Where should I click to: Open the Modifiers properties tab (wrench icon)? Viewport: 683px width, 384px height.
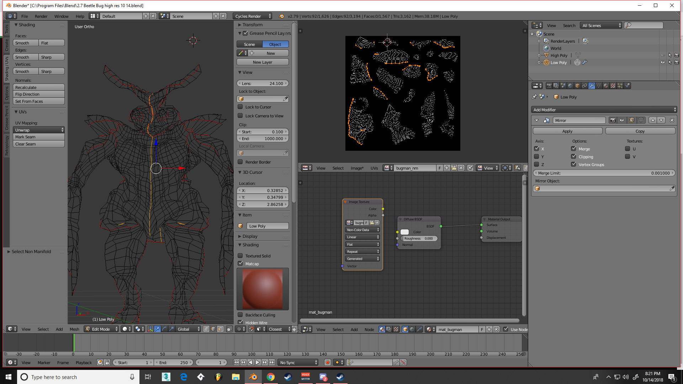[x=592, y=86]
